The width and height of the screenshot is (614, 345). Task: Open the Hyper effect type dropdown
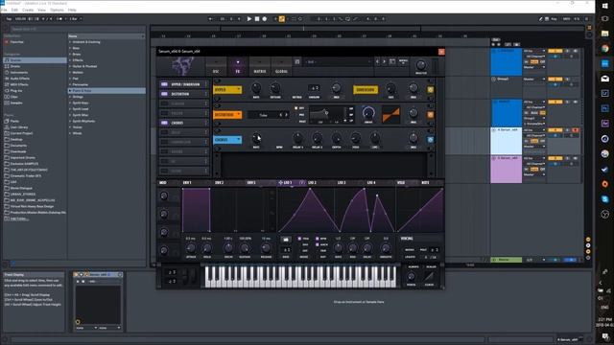(x=227, y=89)
